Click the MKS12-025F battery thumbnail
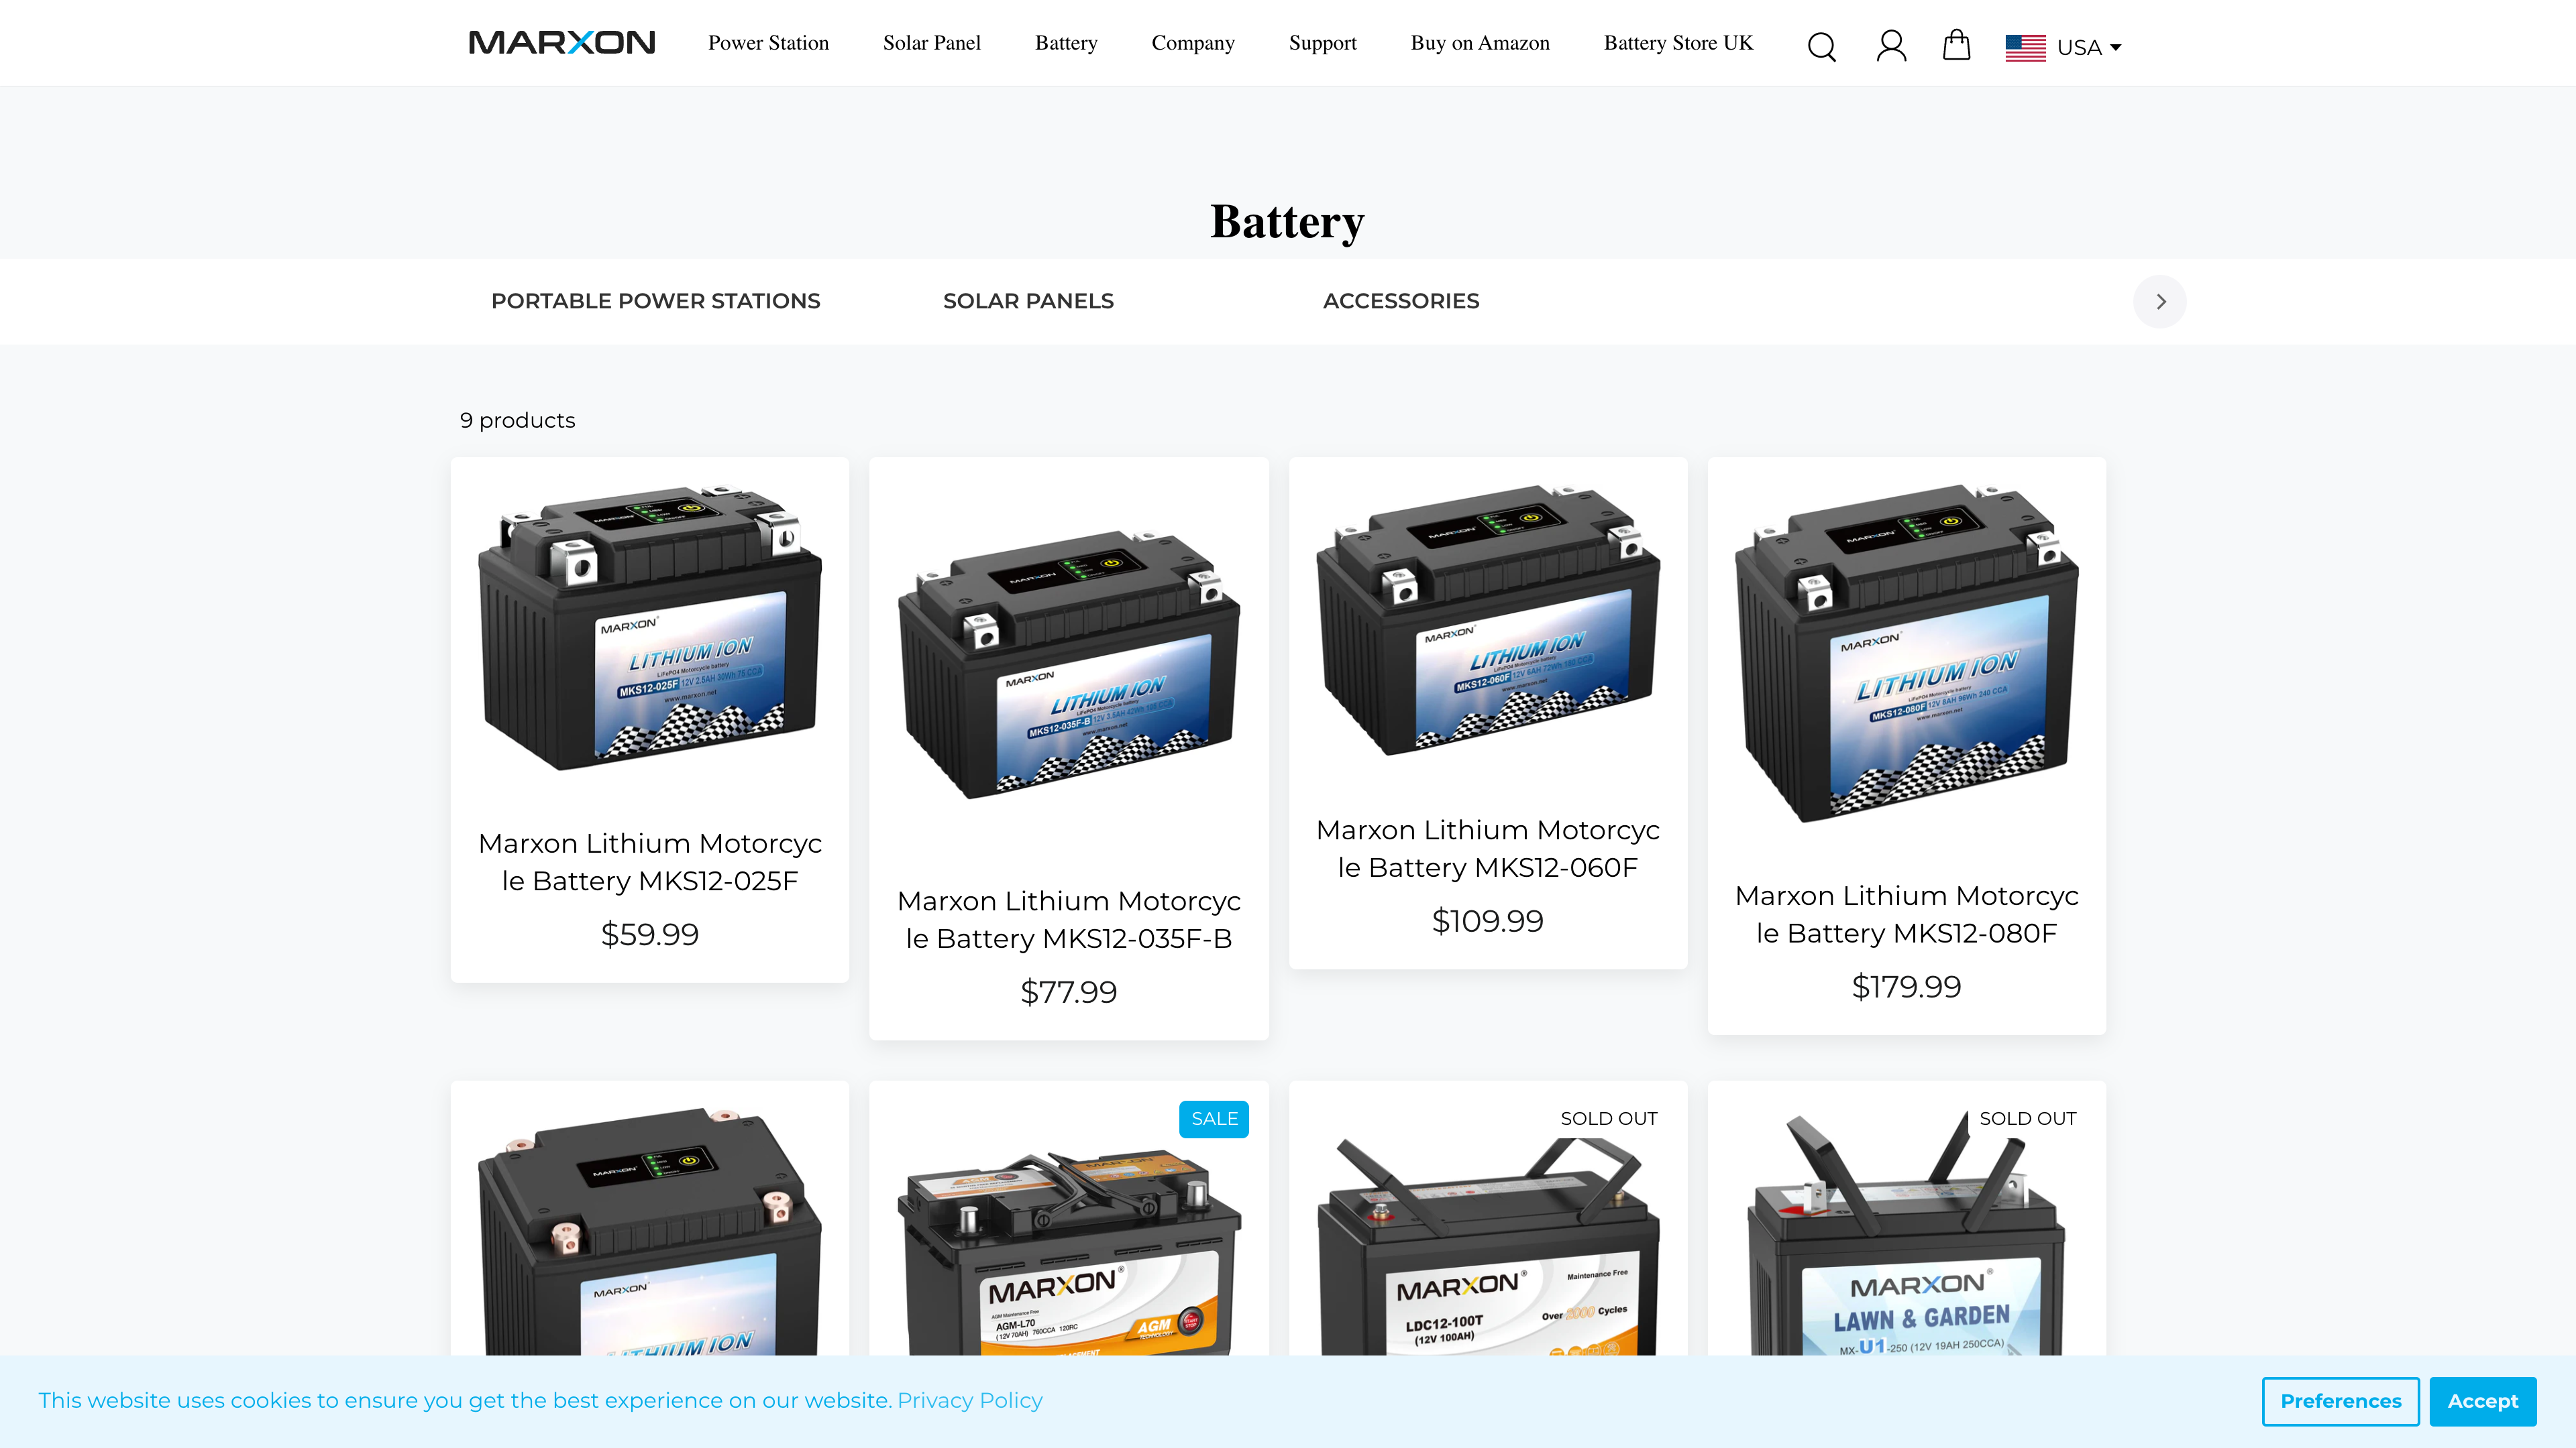 (x=650, y=629)
